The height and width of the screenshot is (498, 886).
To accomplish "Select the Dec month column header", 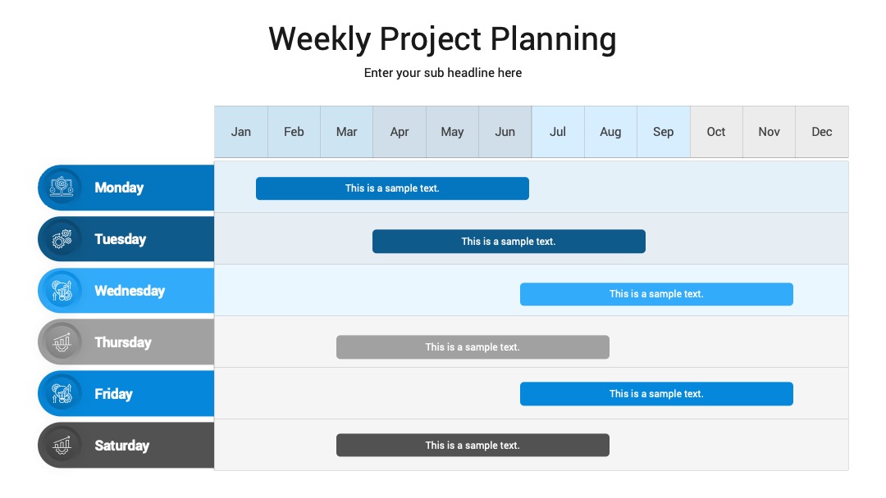I will [821, 132].
